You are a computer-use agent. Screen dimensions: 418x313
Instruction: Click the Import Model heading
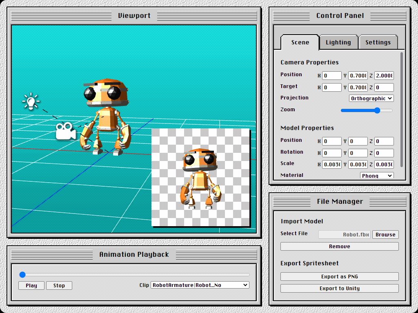click(x=302, y=221)
